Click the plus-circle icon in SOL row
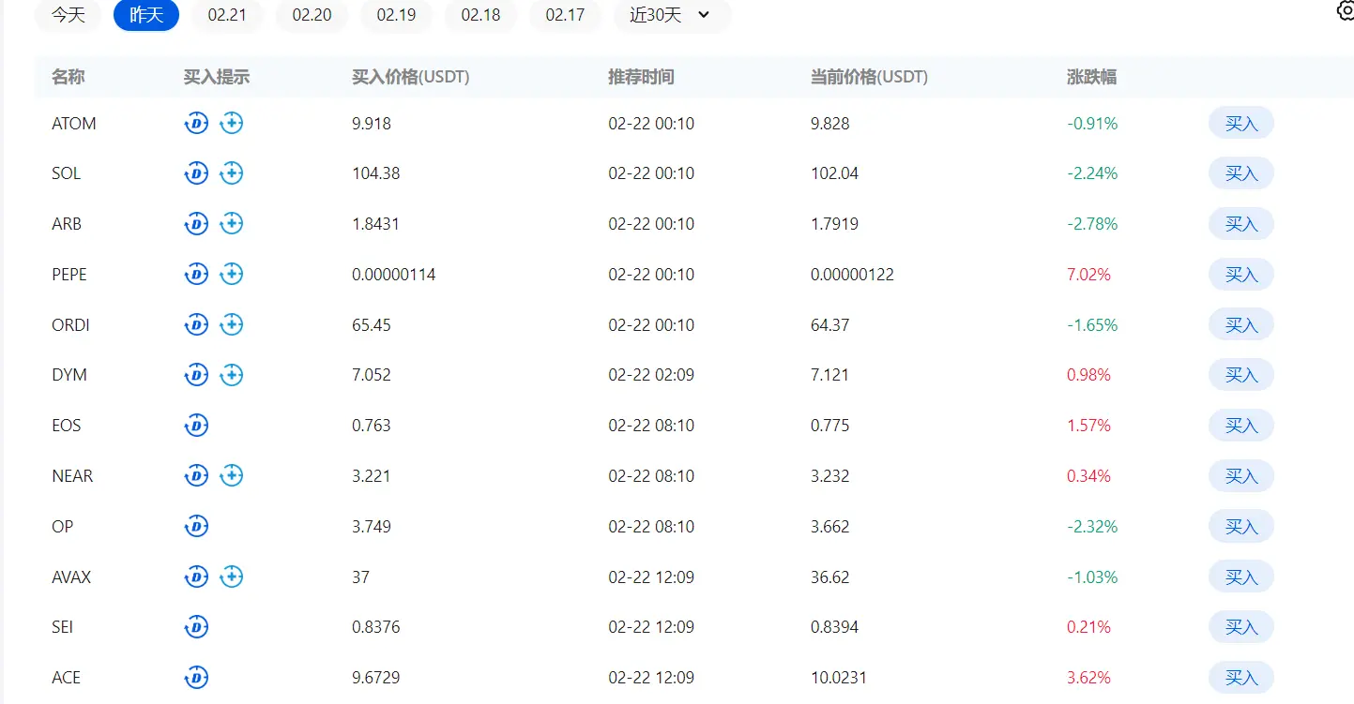 pos(232,173)
